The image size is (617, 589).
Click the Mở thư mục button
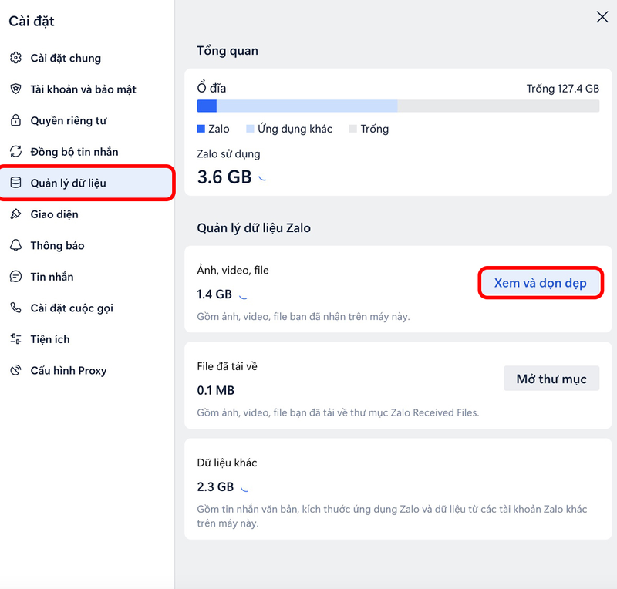click(x=551, y=379)
